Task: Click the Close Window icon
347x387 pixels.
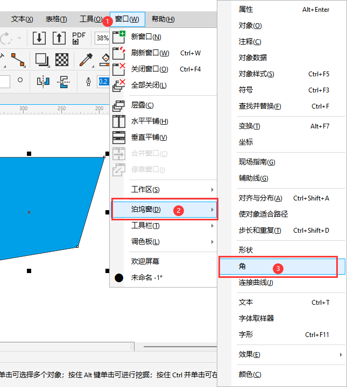Action: 119,69
